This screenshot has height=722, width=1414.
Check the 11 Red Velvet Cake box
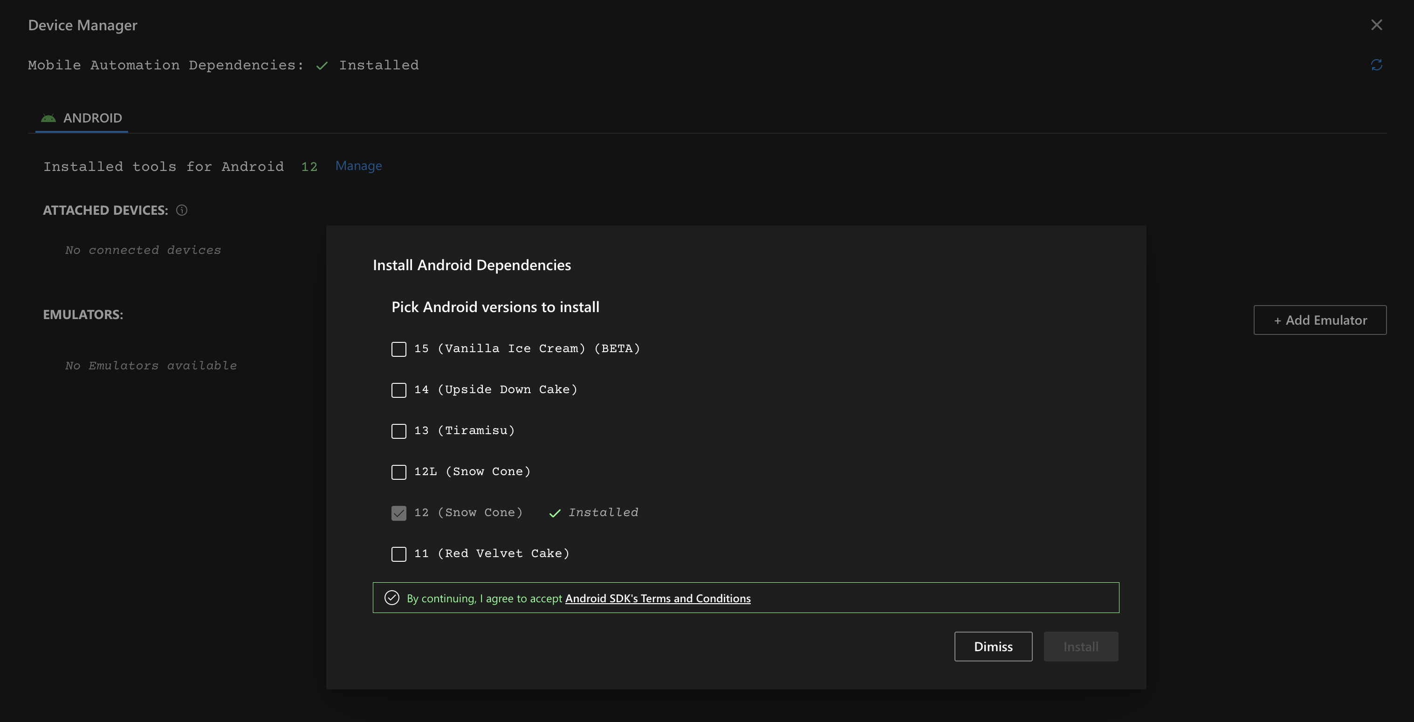pos(399,553)
